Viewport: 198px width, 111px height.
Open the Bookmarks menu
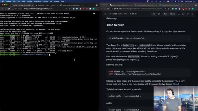37,1
